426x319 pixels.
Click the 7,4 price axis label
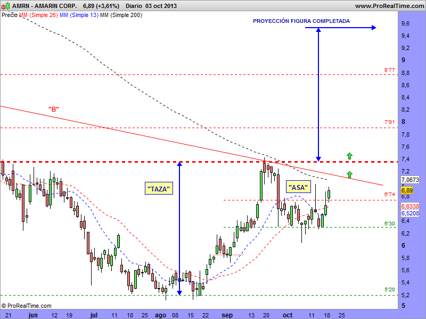click(405, 159)
